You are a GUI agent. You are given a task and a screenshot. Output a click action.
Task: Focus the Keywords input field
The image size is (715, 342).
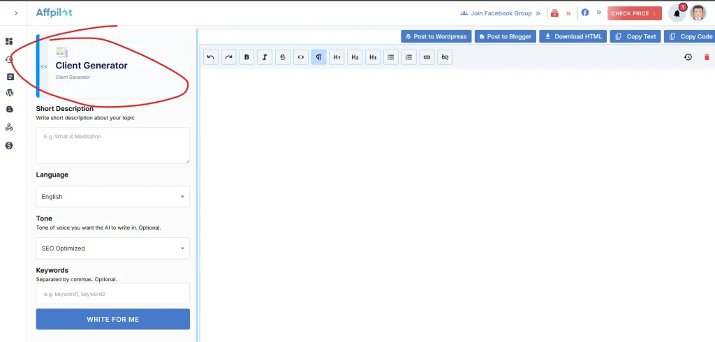(112, 294)
